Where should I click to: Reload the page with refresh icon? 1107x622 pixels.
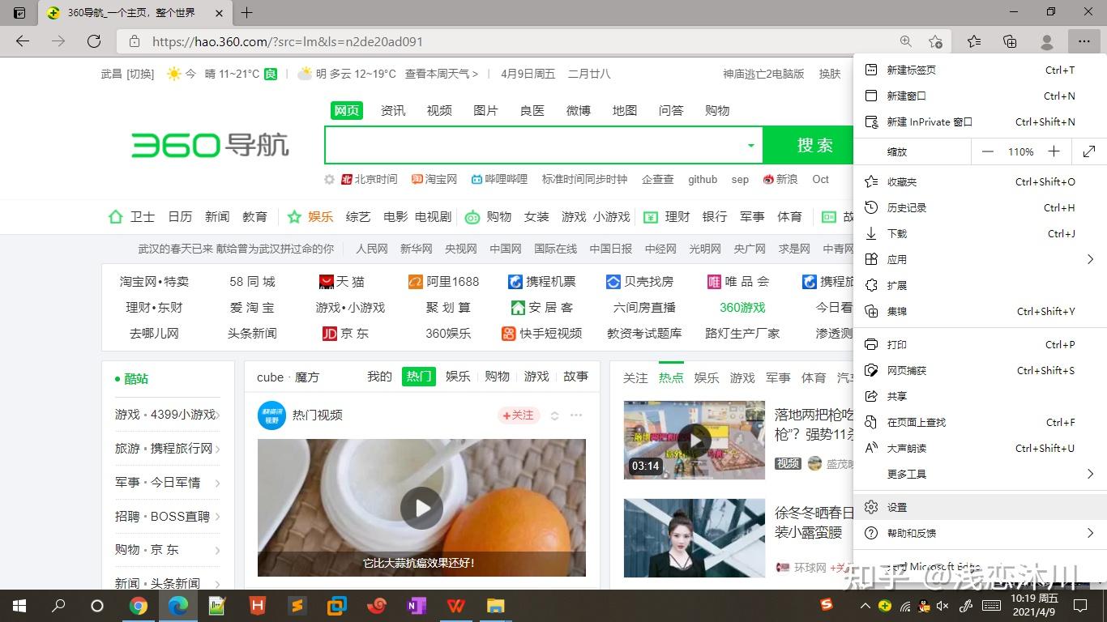coord(94,41)
